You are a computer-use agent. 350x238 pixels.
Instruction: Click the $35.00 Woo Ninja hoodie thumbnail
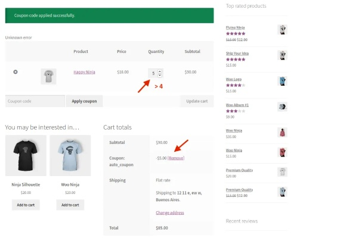coord(283,132)
